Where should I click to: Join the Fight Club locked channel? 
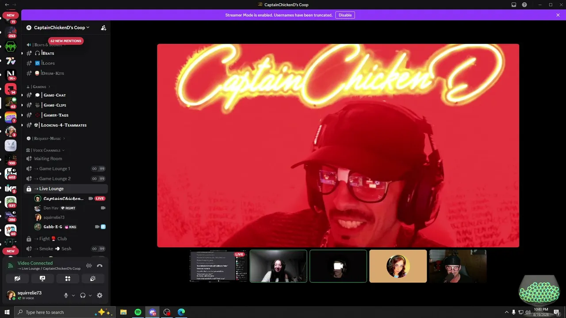[66, 239]
